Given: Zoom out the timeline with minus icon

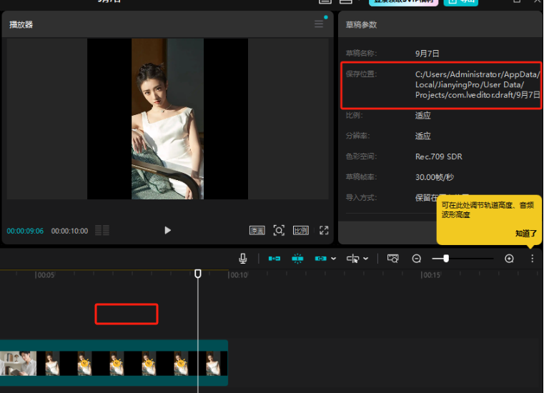Looking at the screenshot, I should click(x=417, y=259).
